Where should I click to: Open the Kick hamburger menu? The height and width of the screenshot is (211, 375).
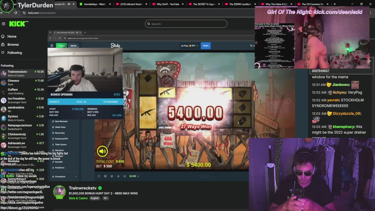coord(4,24)
